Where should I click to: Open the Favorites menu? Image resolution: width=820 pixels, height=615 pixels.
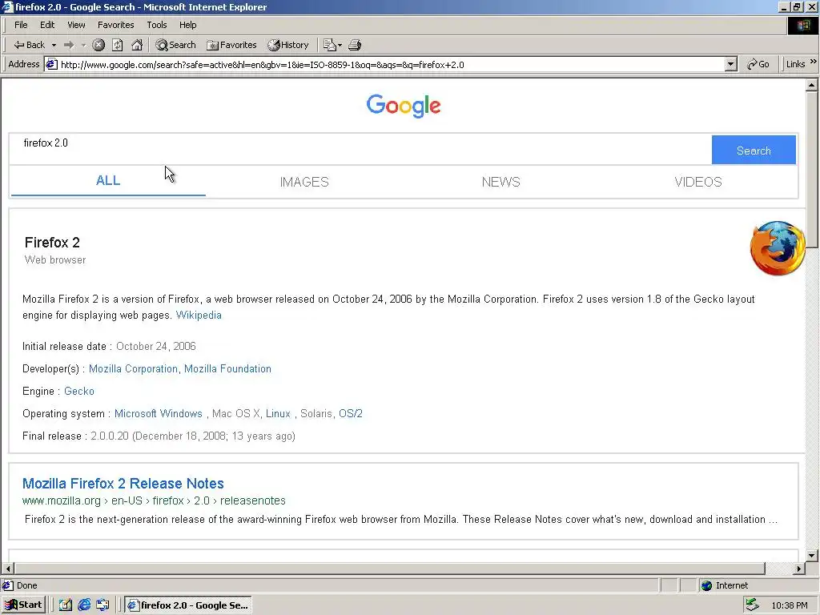point(115,25)
